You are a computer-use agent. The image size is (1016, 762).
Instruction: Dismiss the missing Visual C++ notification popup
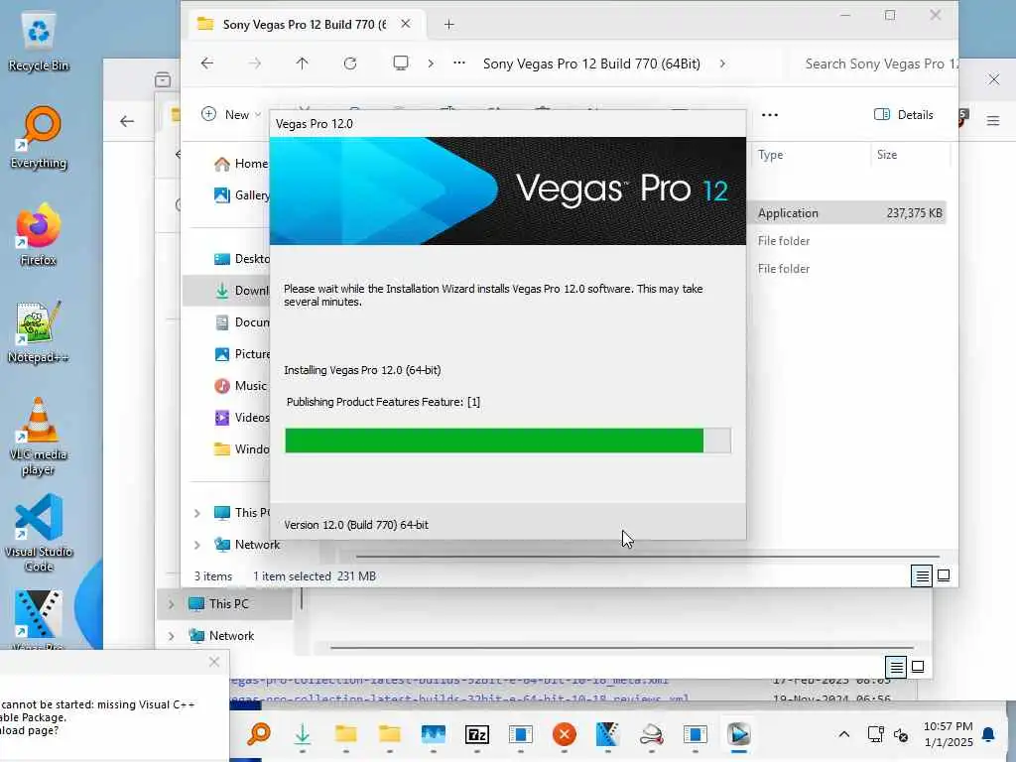click(214, 662)
